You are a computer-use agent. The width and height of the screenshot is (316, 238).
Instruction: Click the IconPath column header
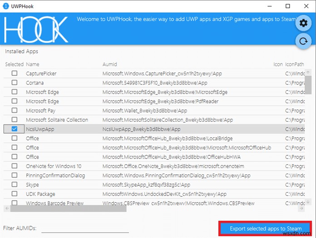295,64
